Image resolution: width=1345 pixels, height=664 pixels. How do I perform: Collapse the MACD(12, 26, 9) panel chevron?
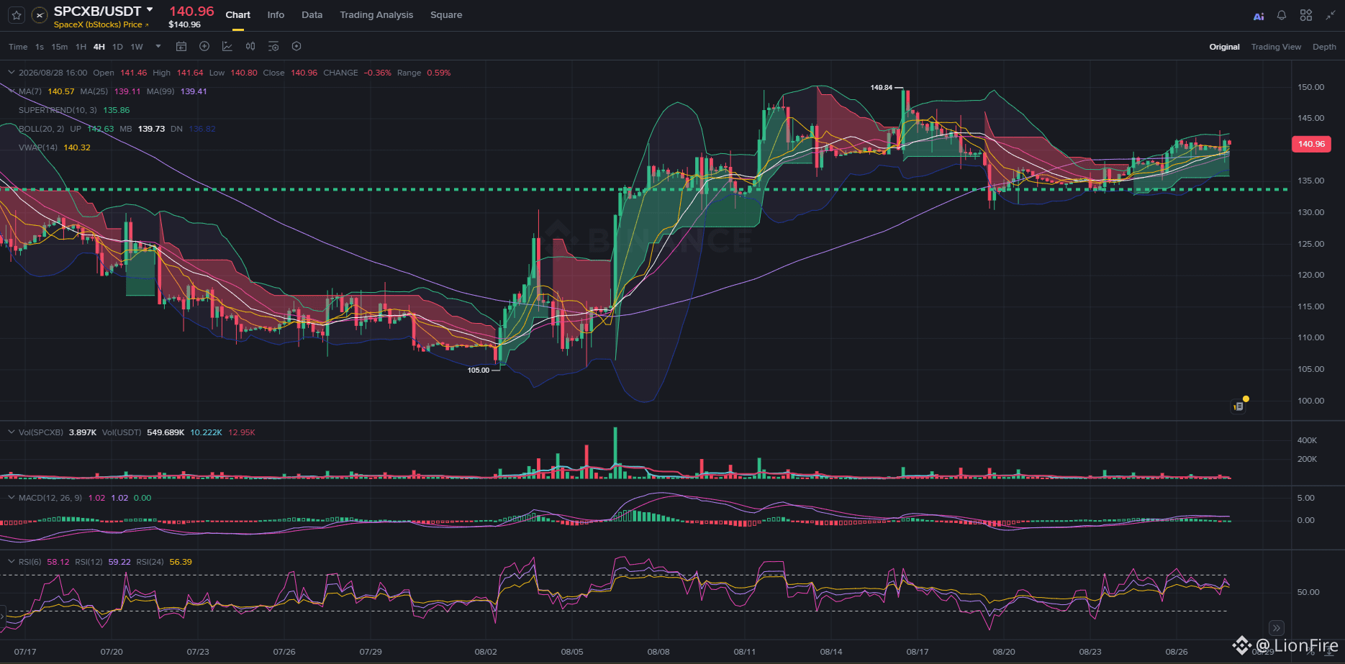[x=11, y=498]
